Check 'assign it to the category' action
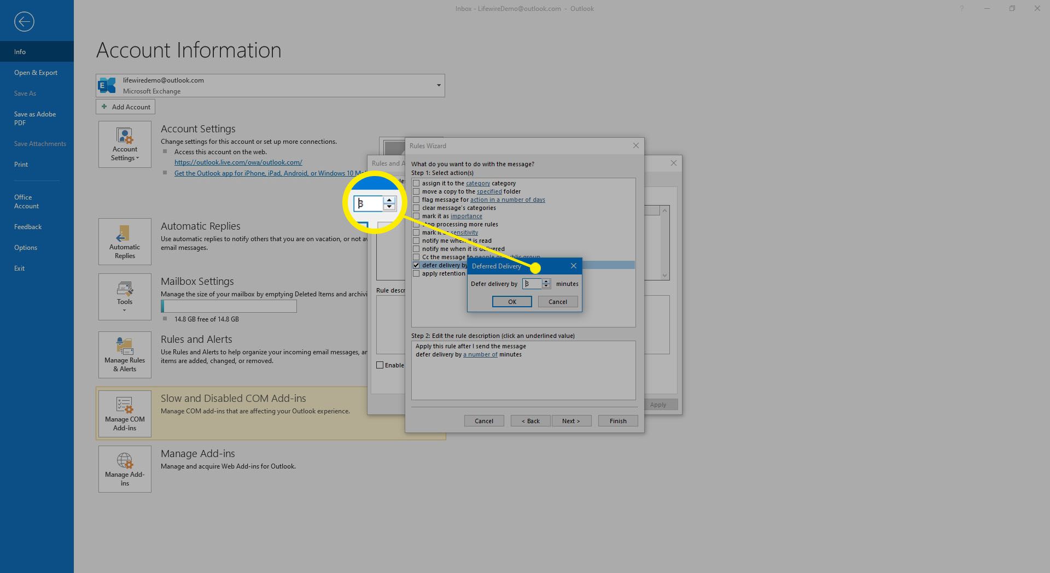The image size is (1050, 573). (416, 183)
